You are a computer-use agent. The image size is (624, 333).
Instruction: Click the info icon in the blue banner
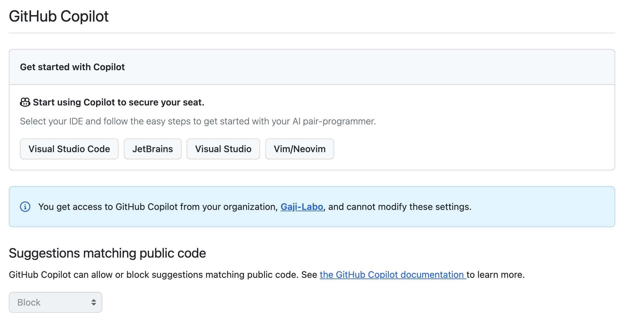(x=25, y=207)
